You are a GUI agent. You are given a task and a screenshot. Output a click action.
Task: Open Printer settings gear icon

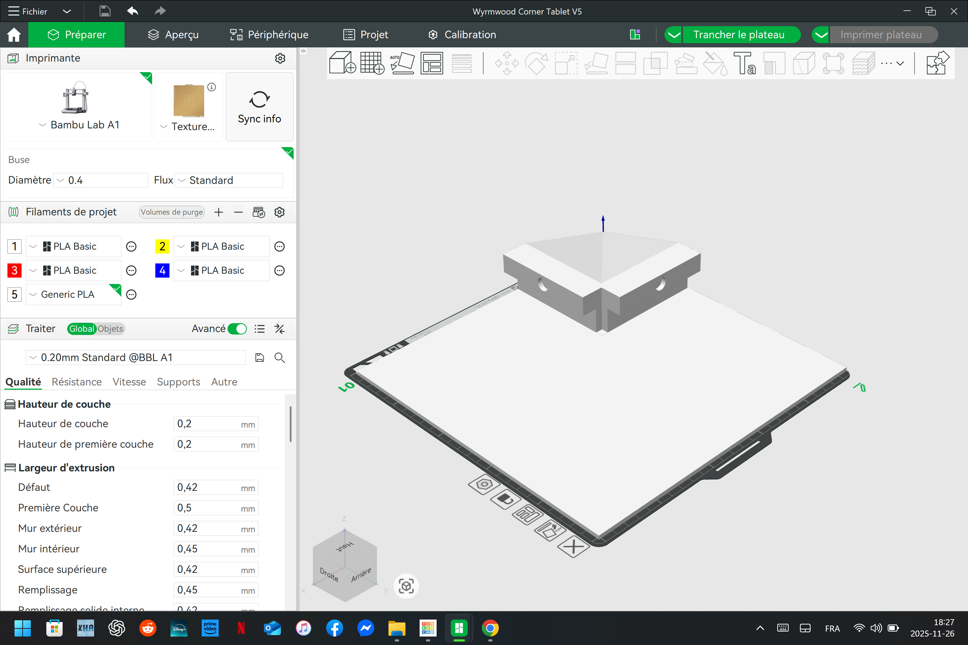click(280, 58)
